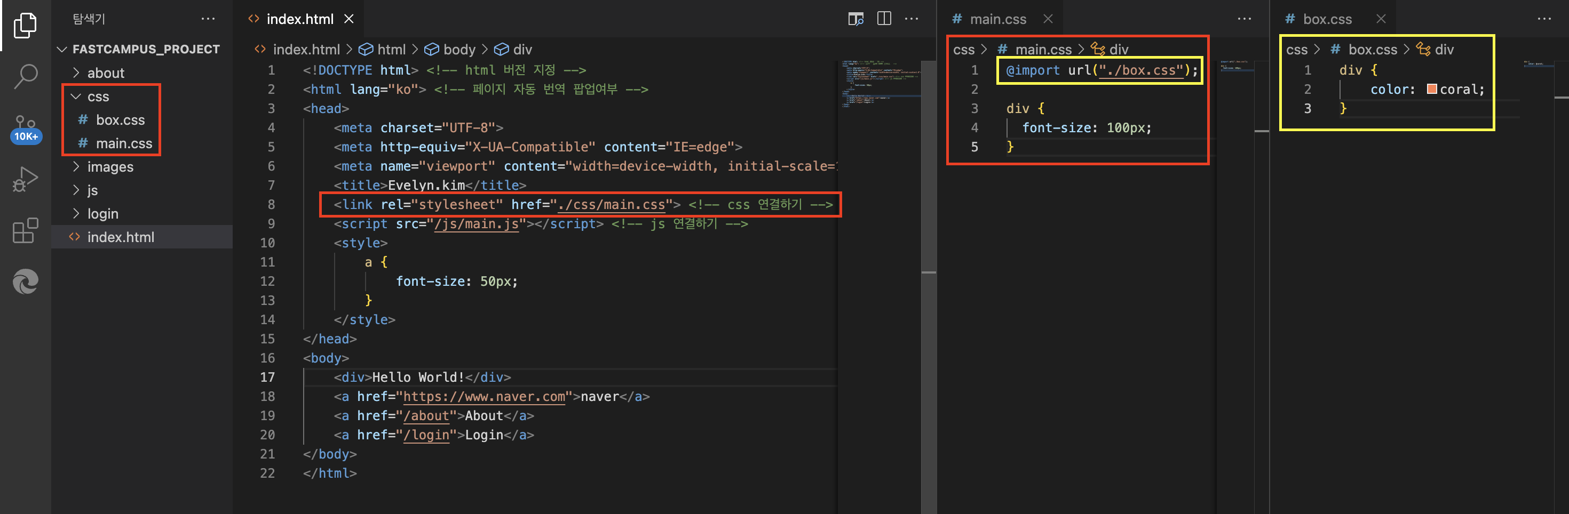The height and width of the screenshot is (514, 1569).
Task: Click the Evelyn.kim title text
Action: [426, 185]
